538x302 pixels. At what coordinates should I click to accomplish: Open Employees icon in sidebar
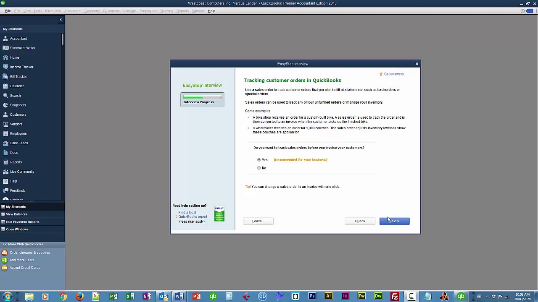click(x=5, y=133)
